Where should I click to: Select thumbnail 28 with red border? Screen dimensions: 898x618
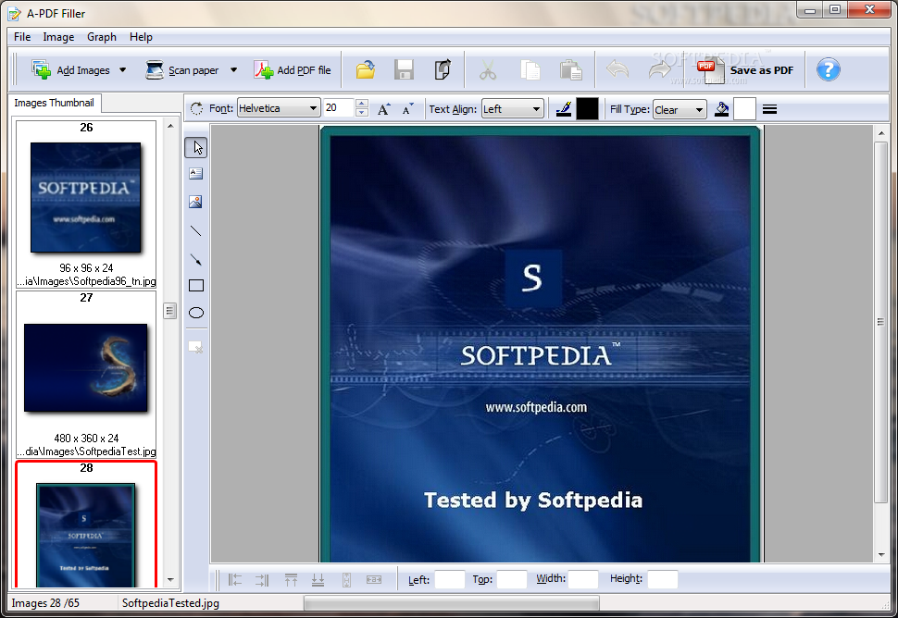pyautogui.click(x=86, y=524)
